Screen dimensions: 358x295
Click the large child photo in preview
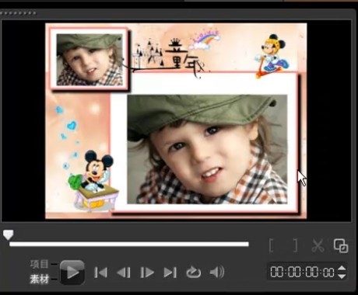click(207, 149)
